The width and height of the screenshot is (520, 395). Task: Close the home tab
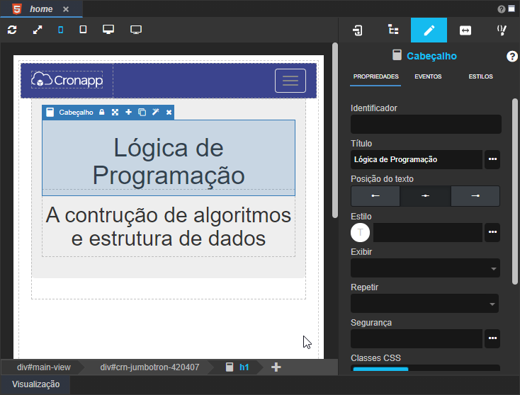(66, 9)
